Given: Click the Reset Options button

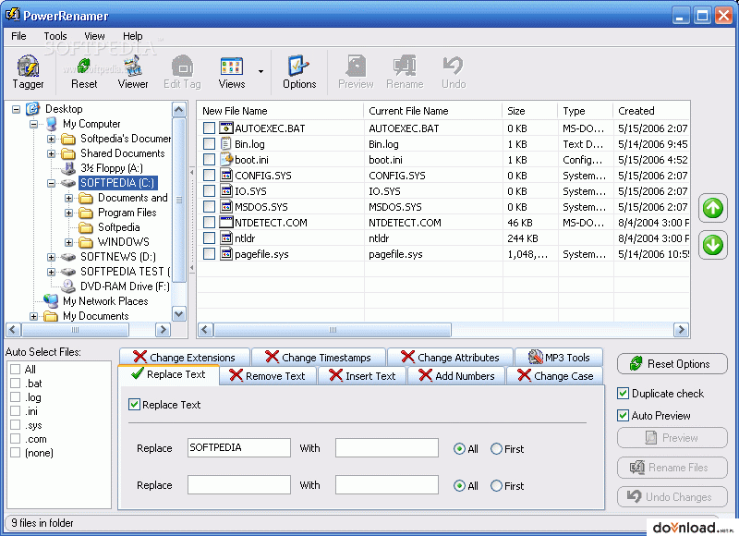Looking at the screenshot, I should 672,363.
